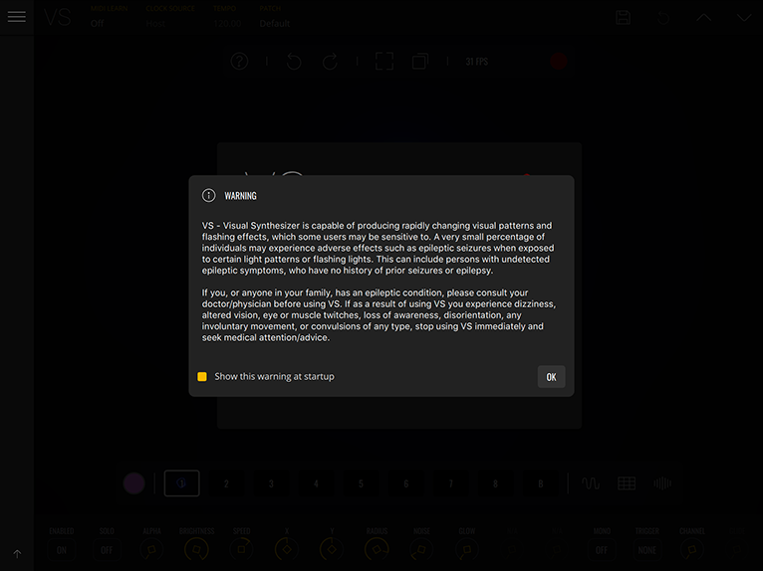Click the undo arrow in the toolbar
763x571 pixels.
tap(294, 62)
